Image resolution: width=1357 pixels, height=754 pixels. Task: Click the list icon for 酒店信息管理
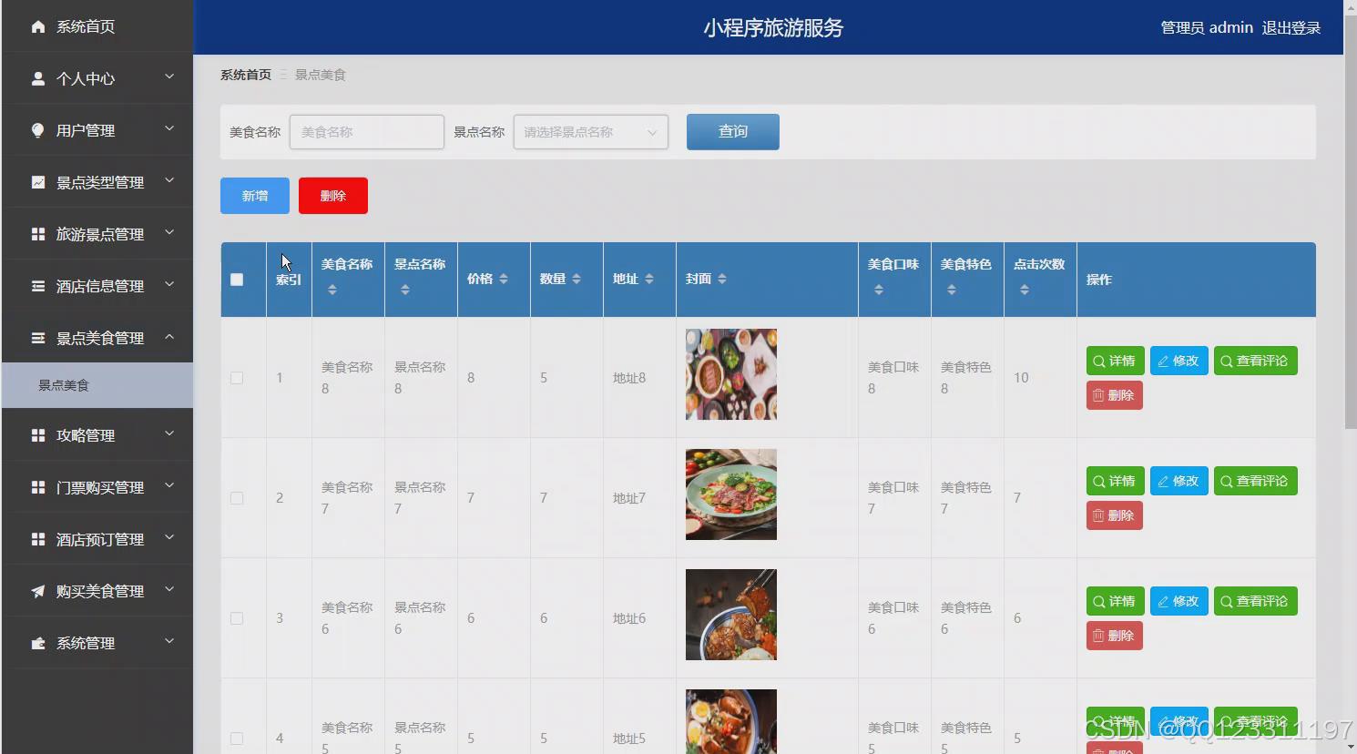pos(38,286)
